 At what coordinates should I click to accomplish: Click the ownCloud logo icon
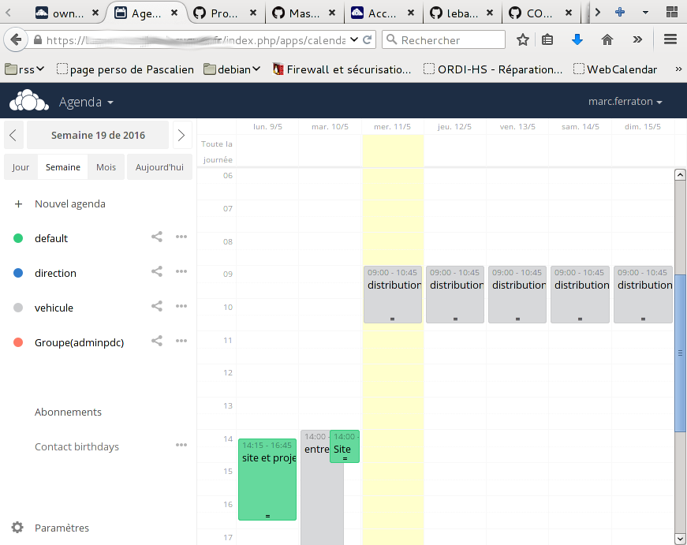(x=25, y=102)
